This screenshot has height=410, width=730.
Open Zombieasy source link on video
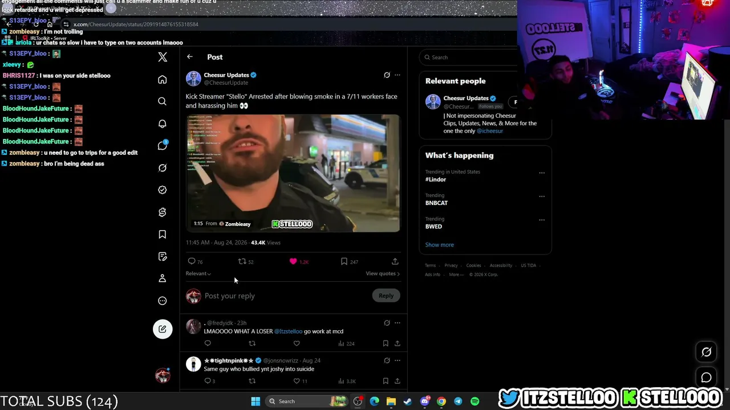click(234, 224)
